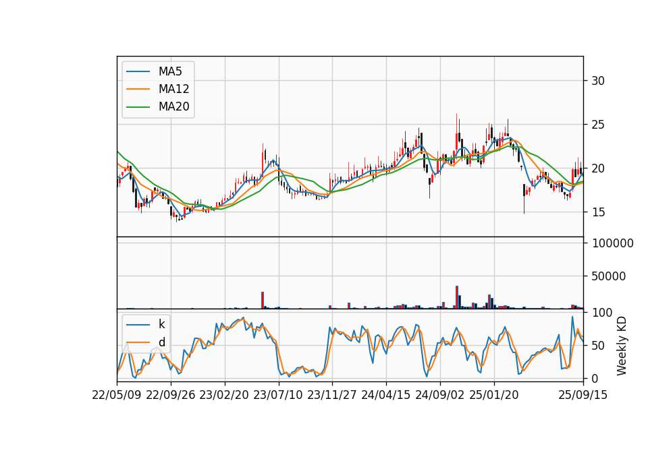Click the 24/09/02 date tick label

[x=439, y=395]
